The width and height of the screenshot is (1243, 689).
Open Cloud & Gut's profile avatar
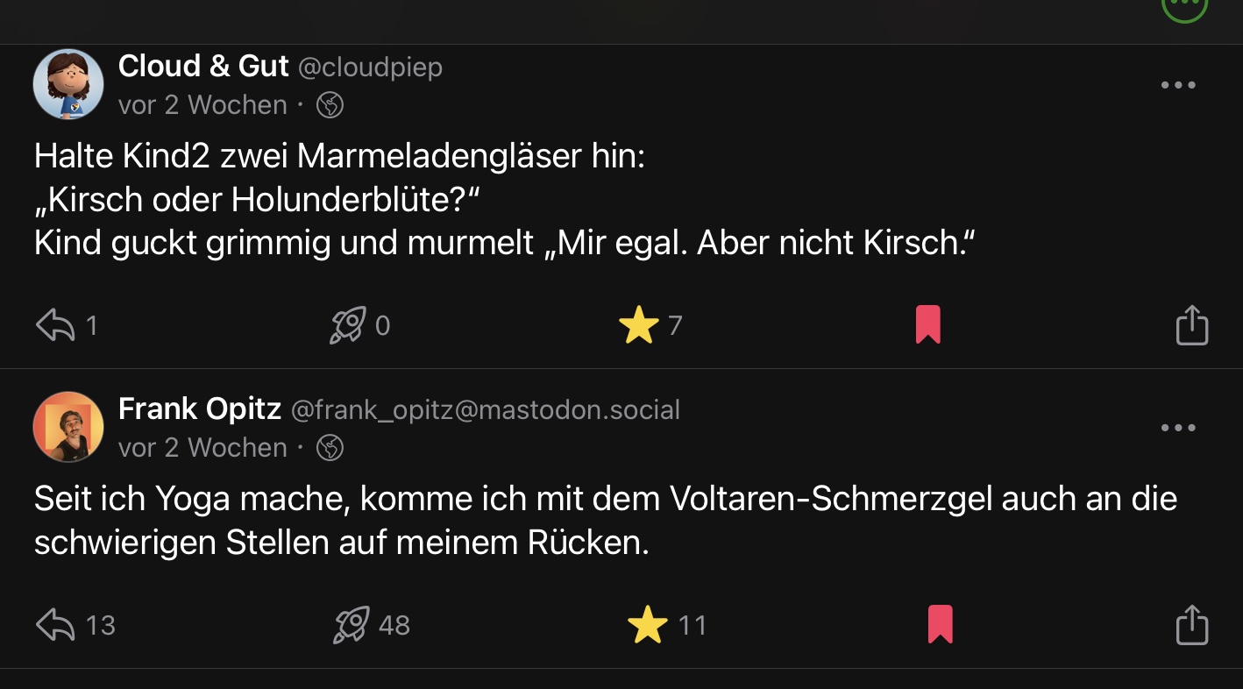[x=68, y=84]
